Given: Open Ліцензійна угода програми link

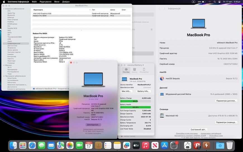Looking at the screenshot, I should tap(187, 134).
